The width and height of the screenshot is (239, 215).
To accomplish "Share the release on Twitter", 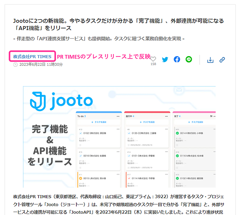I will click(x=165, y=60).
